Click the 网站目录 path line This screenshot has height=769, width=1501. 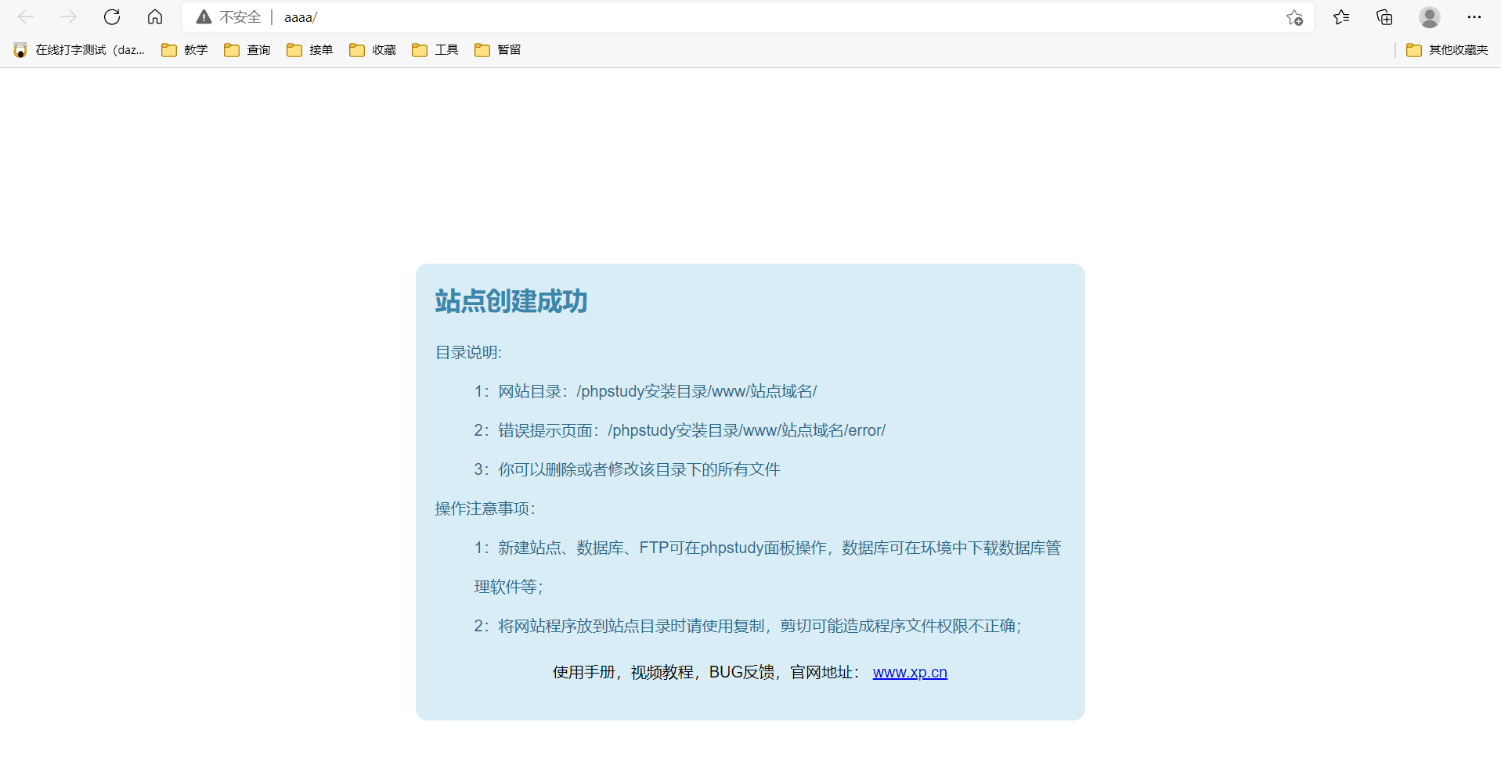pos(645,391)
